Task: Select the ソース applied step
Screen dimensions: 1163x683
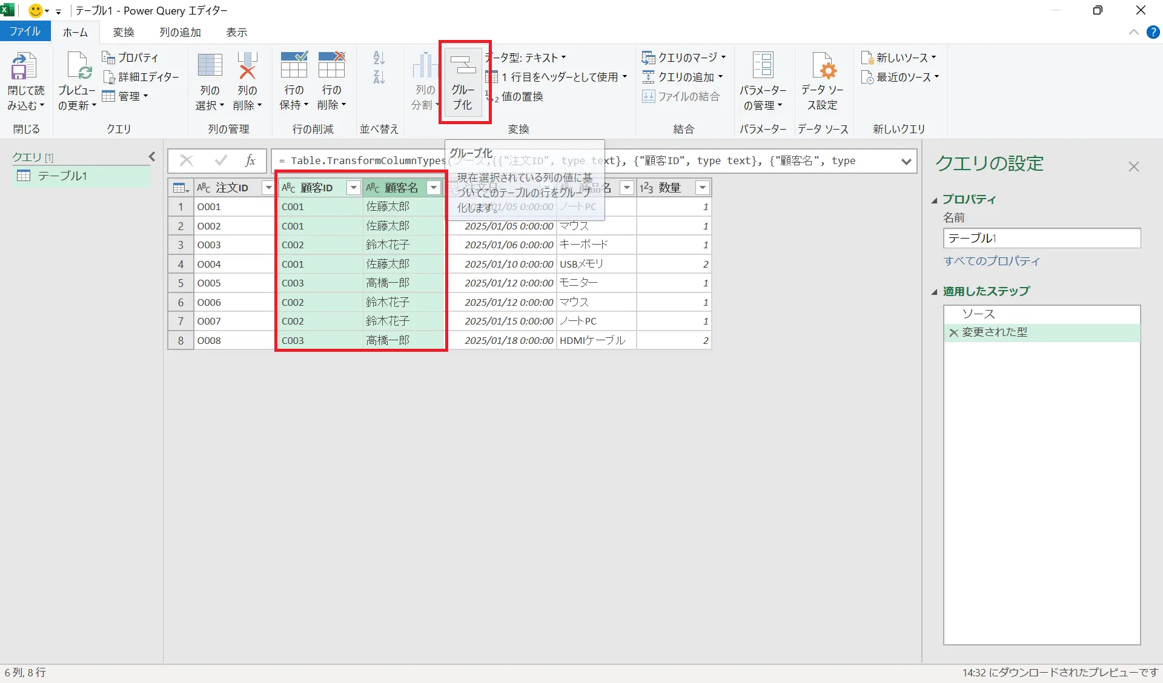Action: (978, 314)
